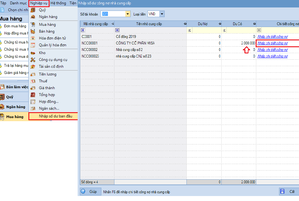The width and height of the screenshot is (299, 201).
Task: Click the Quỹ icon in Nghiệp vụ menu
Action: pyautogui.click(x=33, y=10)
